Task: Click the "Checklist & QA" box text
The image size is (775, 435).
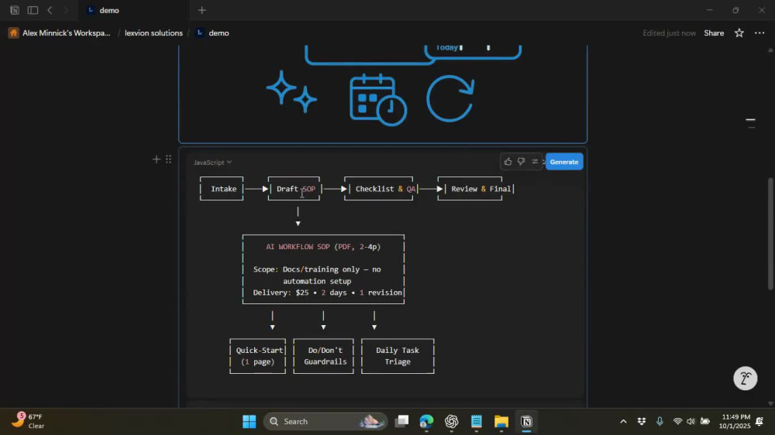Action: click(x=385, y=189)
